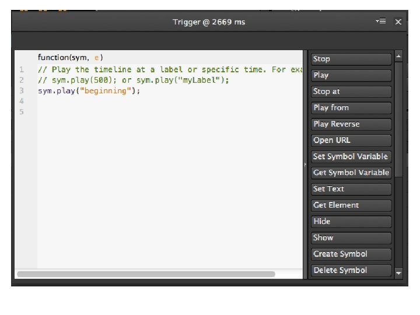Insert the Play snippet
Image resolution: width=420 pixels, height=315 pixels.
click(351, 75)
